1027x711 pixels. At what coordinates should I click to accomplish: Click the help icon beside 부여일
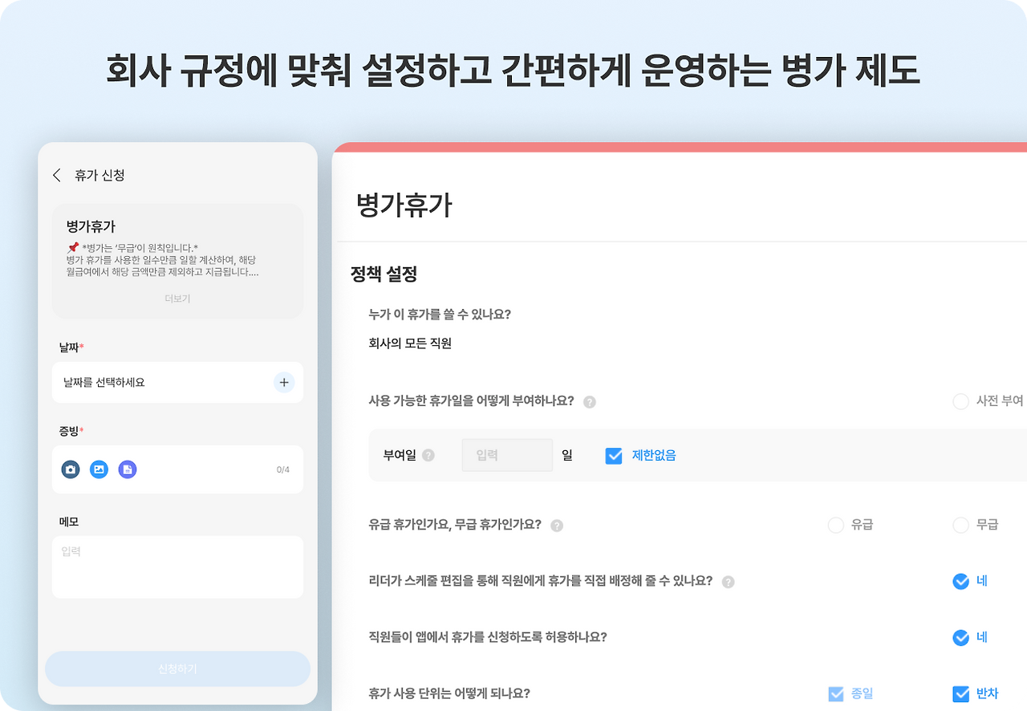tap(428, 455)
